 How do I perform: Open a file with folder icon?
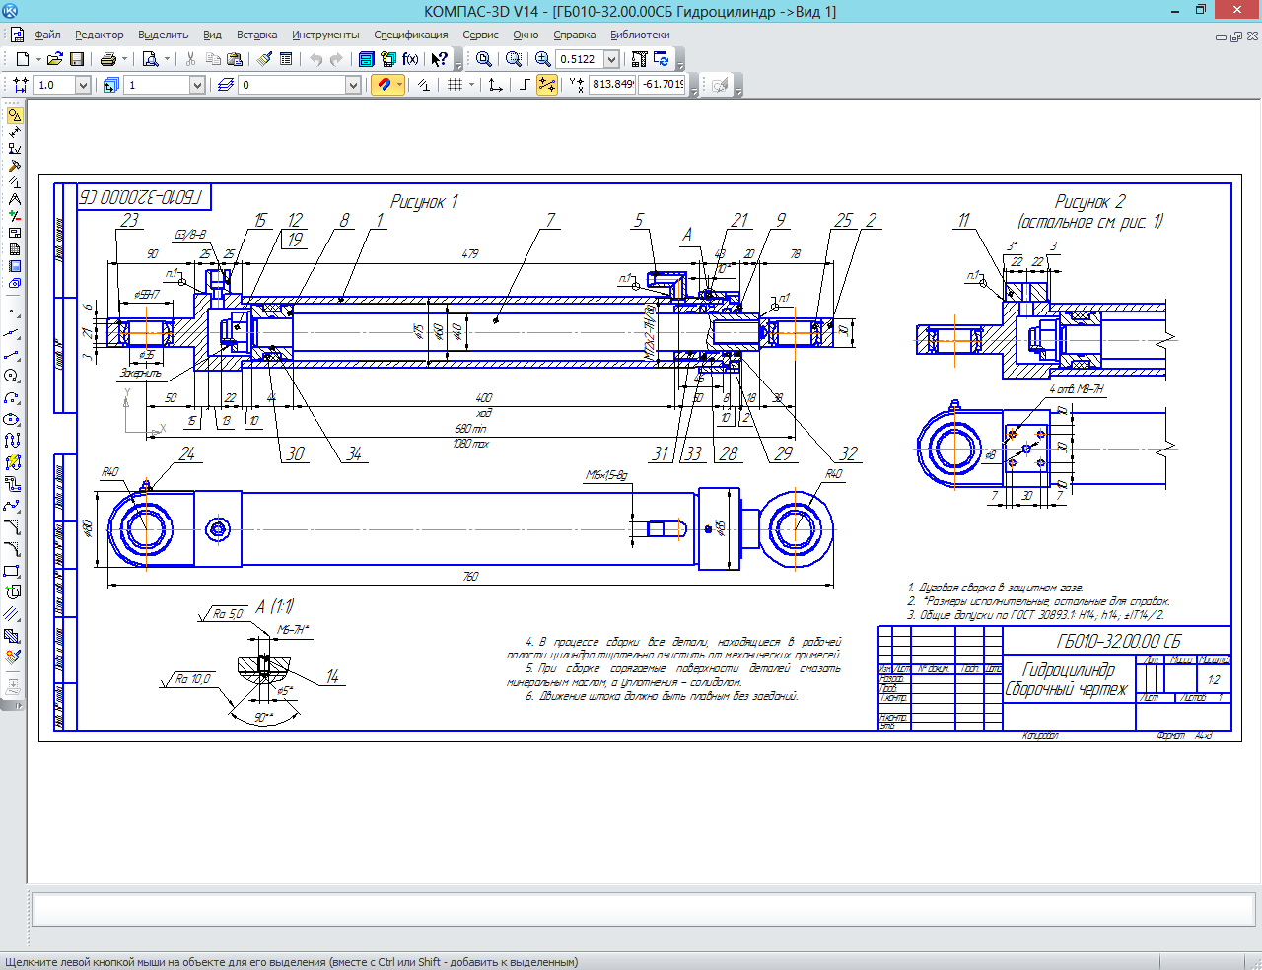[x=55, y=59]
